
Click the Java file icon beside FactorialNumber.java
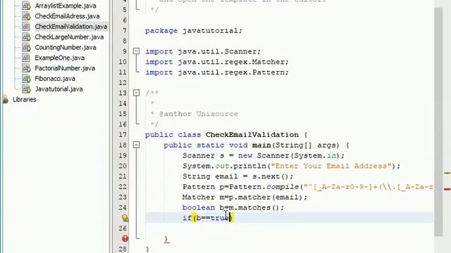click(x=26, y=68)
